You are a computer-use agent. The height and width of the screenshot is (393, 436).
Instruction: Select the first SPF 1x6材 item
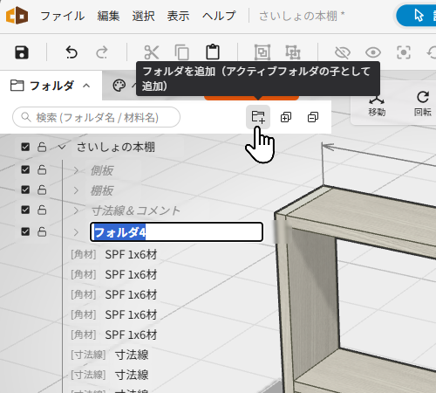(x=131, y=254)
